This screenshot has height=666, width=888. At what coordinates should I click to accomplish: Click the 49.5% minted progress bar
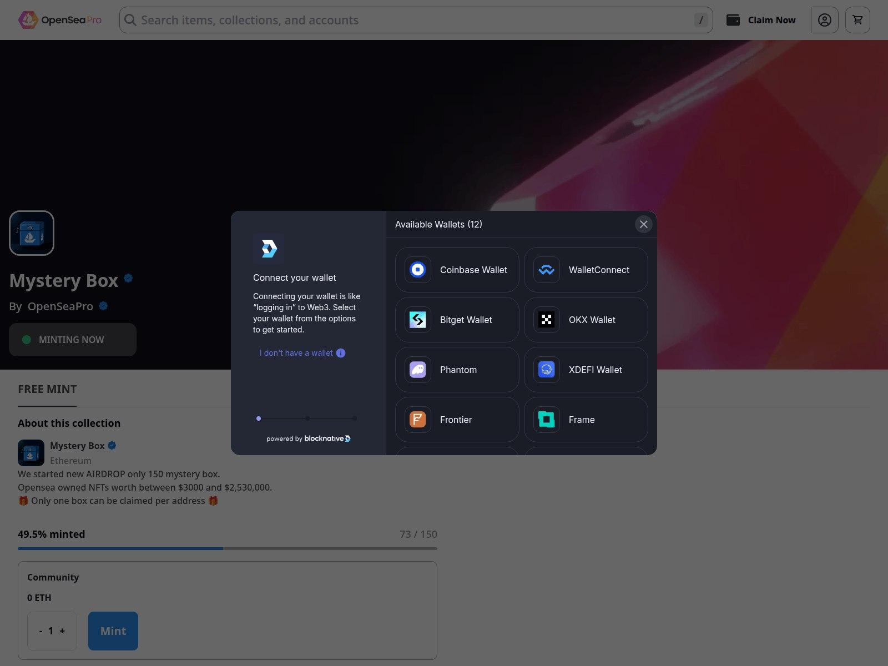[x=228, y=548]
